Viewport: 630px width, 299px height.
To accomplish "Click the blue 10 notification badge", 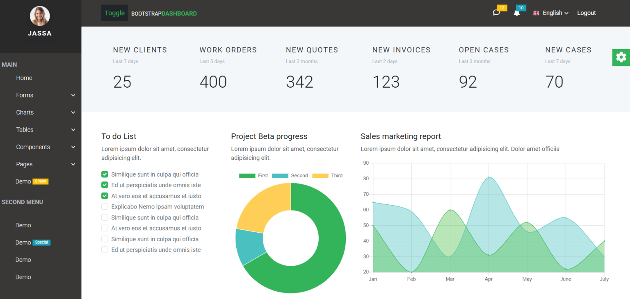I will 521,7.
